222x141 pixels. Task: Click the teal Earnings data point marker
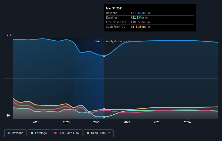click(x=104, y=117)
